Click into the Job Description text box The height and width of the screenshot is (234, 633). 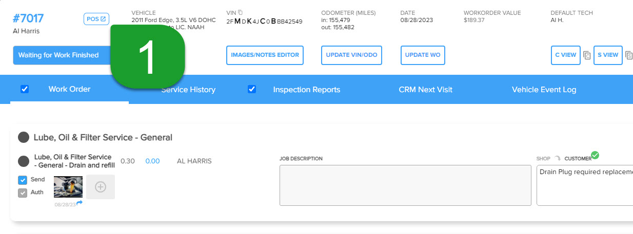(405, 185)
